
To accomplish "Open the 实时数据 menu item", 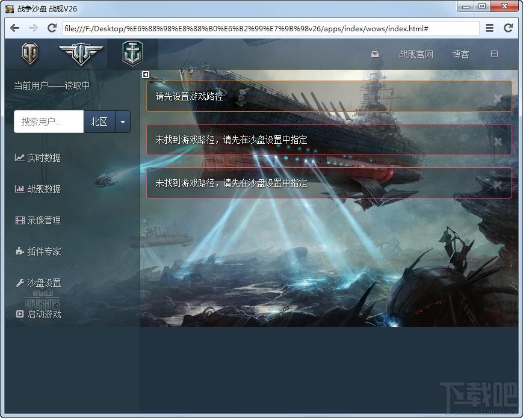I will 38,158.
